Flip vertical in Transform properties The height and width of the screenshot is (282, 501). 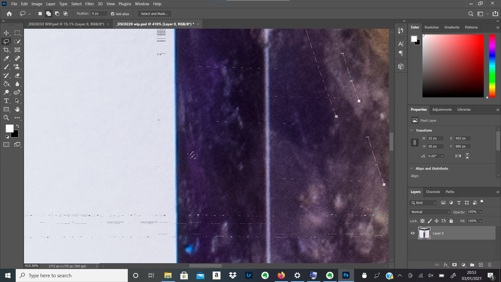pos(467,156)
